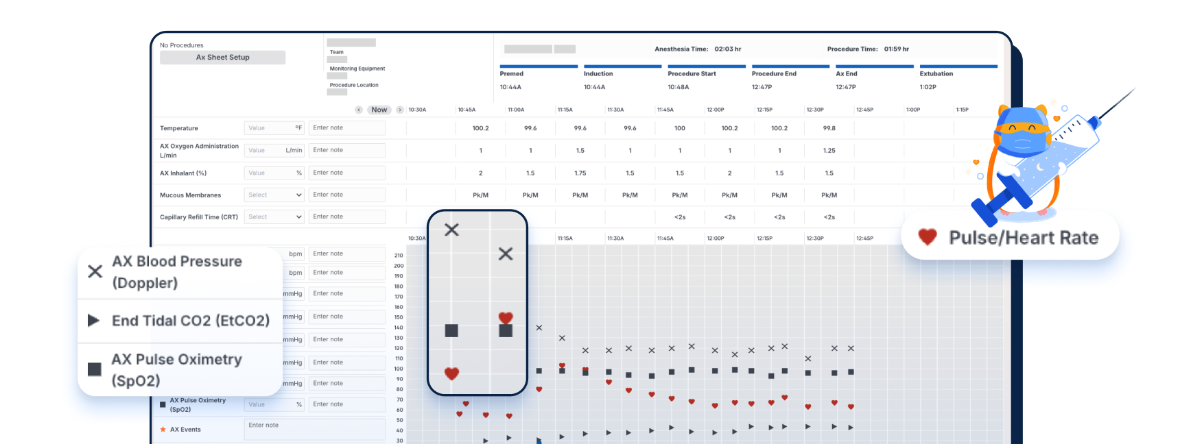This screenshot has height=444, width=1180.
Task: Click the orange star icon next to AX Events
Action: coord(163,430)
